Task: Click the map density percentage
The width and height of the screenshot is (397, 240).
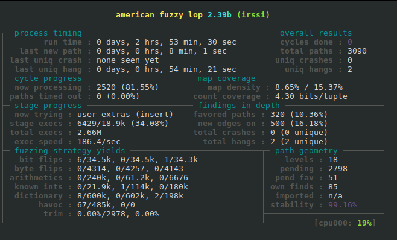Action: [x=309, y=87]
